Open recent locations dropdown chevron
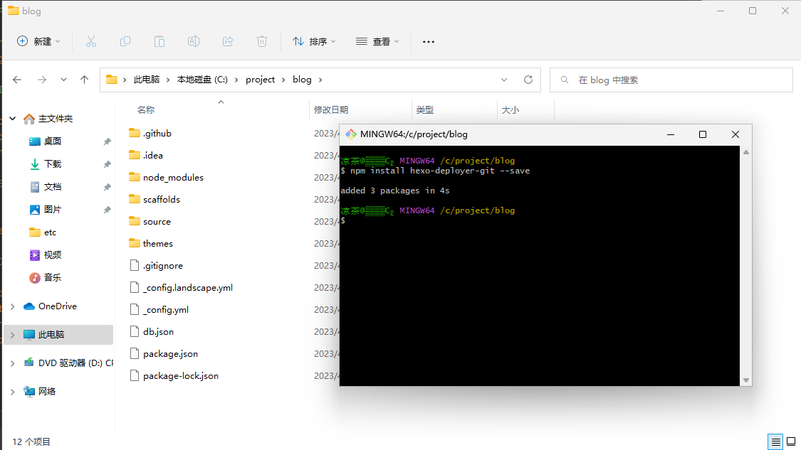 coord(63,80)
